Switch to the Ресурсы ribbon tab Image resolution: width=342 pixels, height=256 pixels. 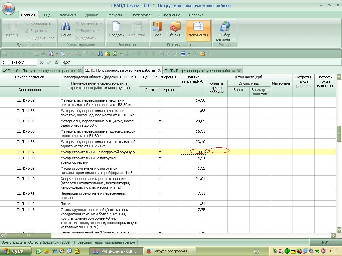(x=115, y=15)
